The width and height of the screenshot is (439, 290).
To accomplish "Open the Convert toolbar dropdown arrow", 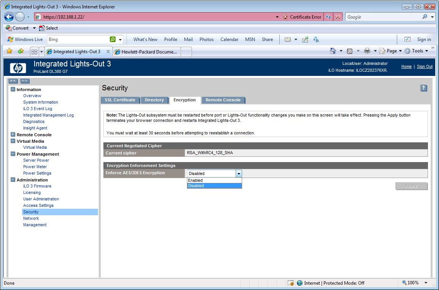I will [x=34, y=28].
